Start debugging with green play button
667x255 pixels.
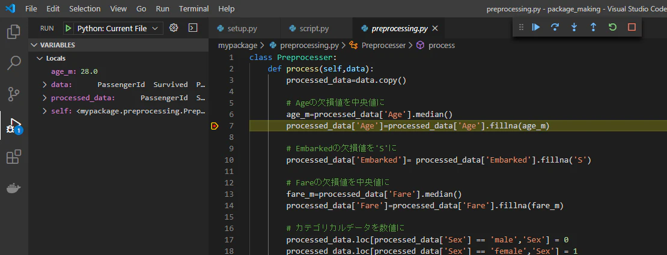tap(68, 28)
